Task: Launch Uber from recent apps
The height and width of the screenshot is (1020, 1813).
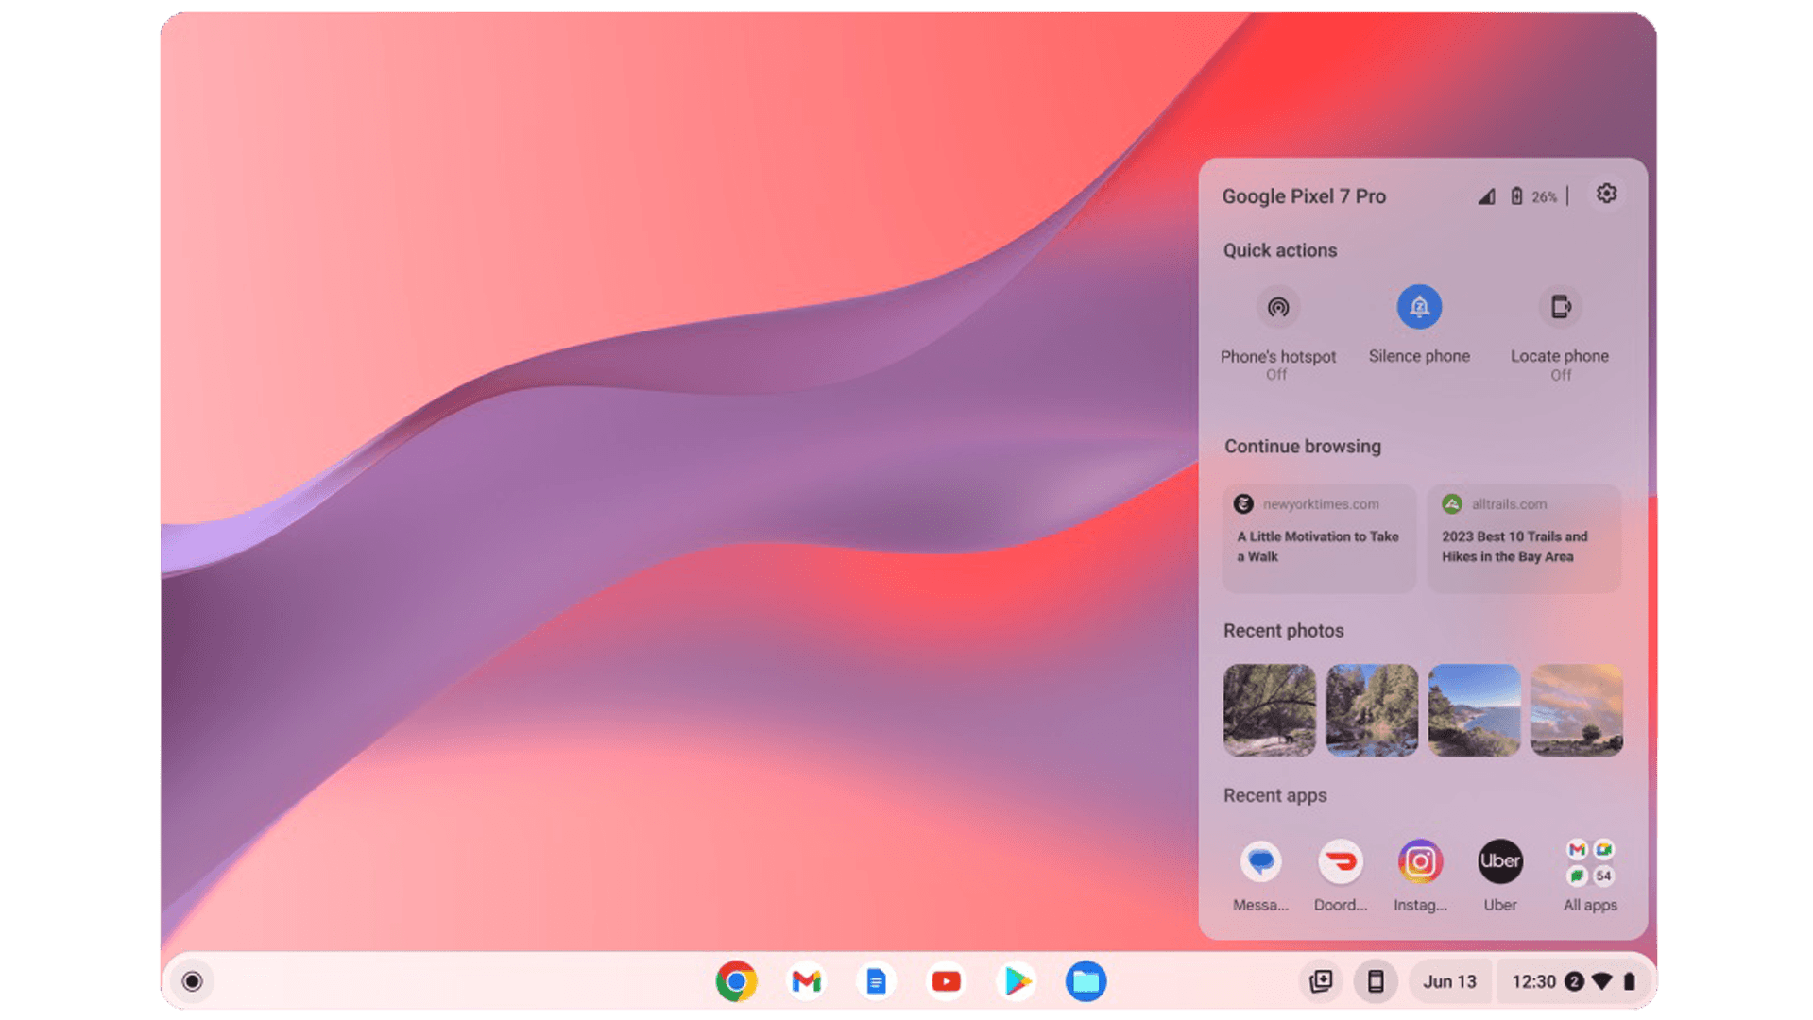Action: 1500,860
